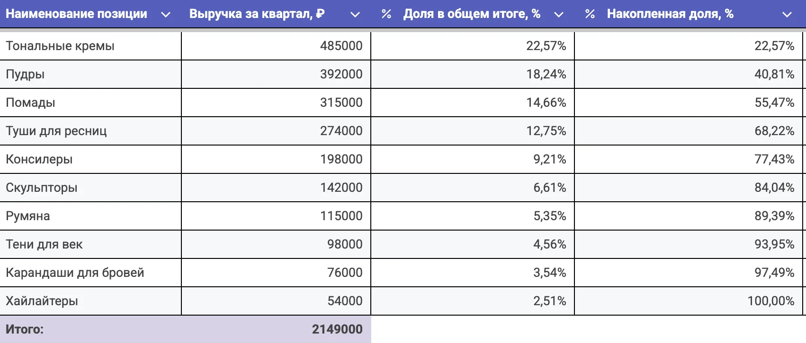Screen dimensions: 806x343
Task: Click the "Туши для ресниц" cell
Action: (56, 131)
